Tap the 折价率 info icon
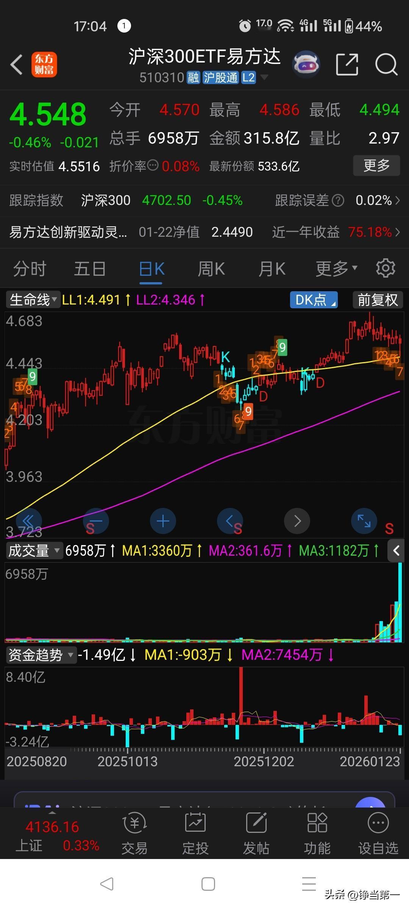This screenshot has width=409, height=909. pos(152,165)
